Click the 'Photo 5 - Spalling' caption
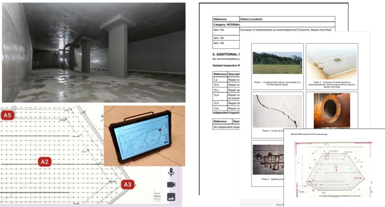This screenshot has height=207, width=385. 273,179
